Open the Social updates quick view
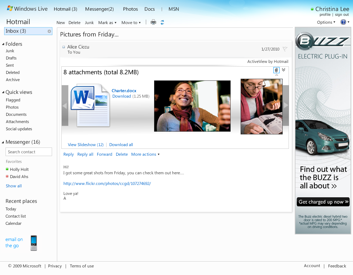 coord(19,129)
